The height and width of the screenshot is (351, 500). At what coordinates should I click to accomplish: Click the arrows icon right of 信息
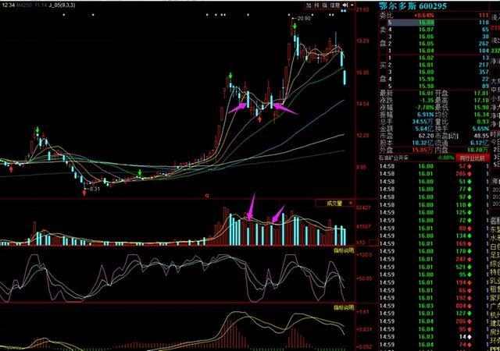pos(345,5)
